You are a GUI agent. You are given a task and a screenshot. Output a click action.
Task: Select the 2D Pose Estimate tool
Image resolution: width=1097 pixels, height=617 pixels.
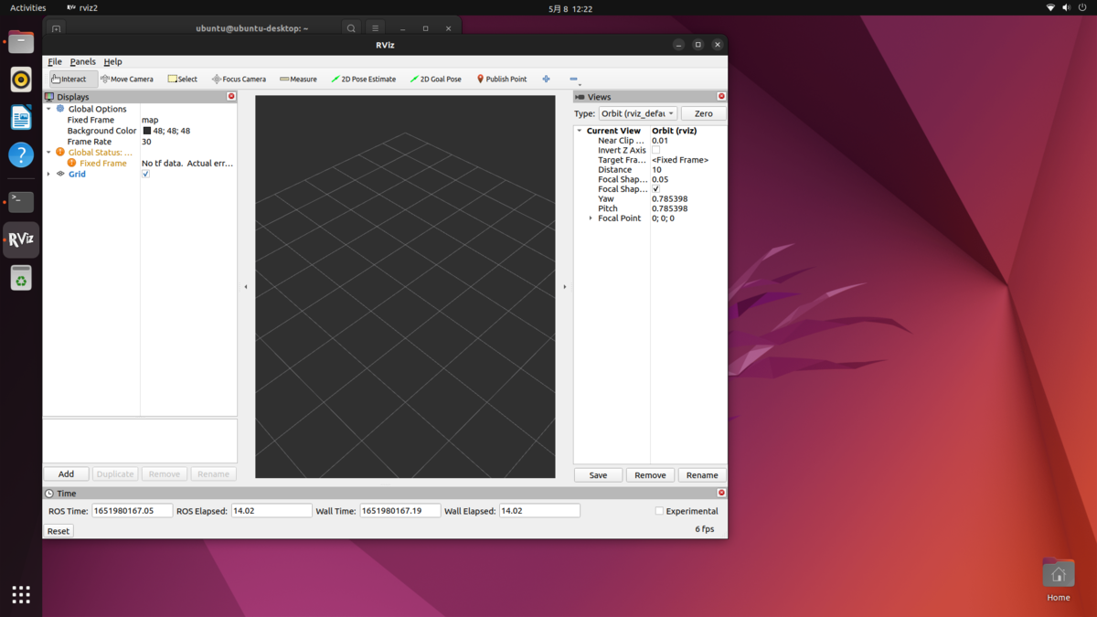(x=363, y=79)
